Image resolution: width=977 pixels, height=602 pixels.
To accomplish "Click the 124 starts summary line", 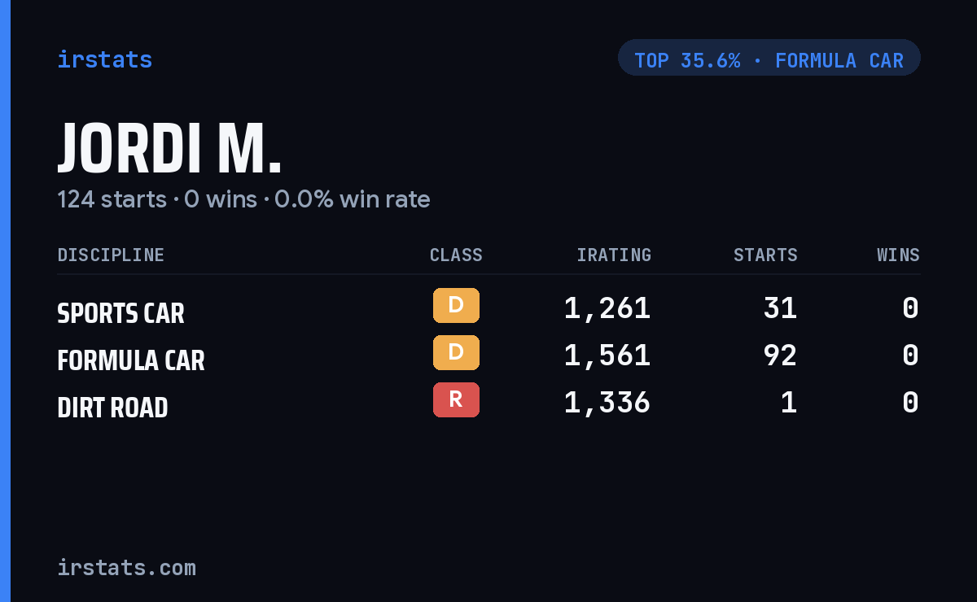I will pyautogui.click(x=243, y=199).
